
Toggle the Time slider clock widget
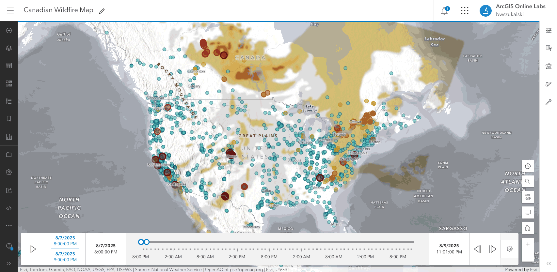tap(528, 166)
